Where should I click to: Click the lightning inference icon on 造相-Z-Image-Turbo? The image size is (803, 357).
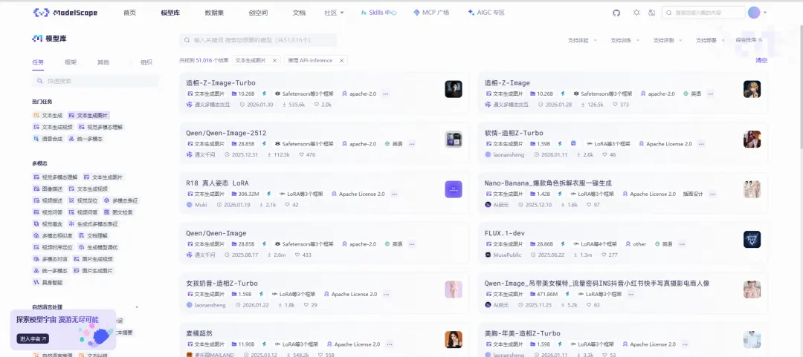[x=265, y=94]
